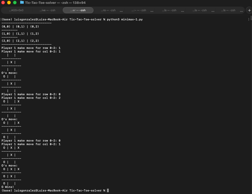
Task: Switch to the last "...ls — -zsh" tab
Action: click(x=228, y=10)
